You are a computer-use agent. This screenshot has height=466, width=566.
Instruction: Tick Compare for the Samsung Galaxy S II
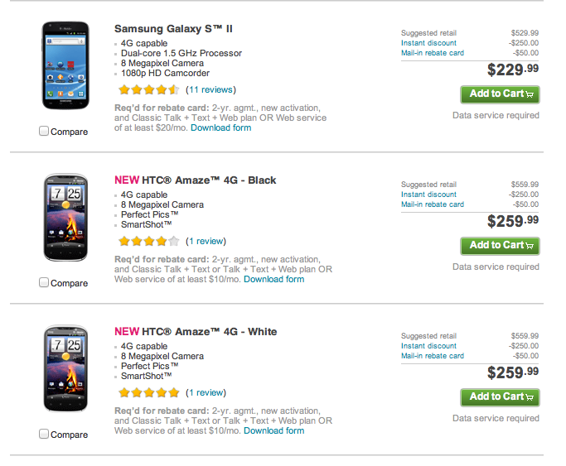44,131
